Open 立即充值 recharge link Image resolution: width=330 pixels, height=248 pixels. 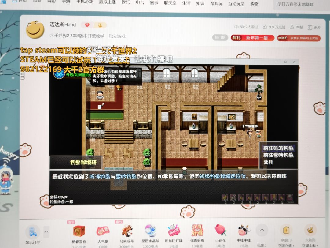point(286,246)
